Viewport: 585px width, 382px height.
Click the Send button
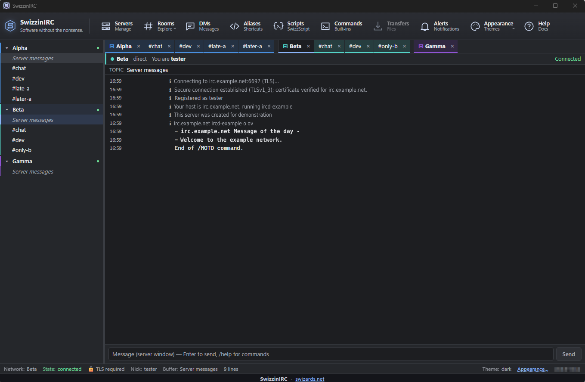(x=569, y=354)
